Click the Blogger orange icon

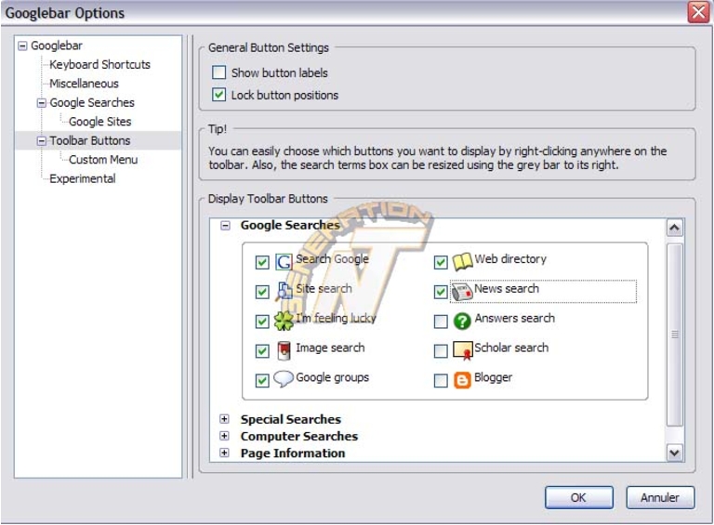tap(462, 380)
